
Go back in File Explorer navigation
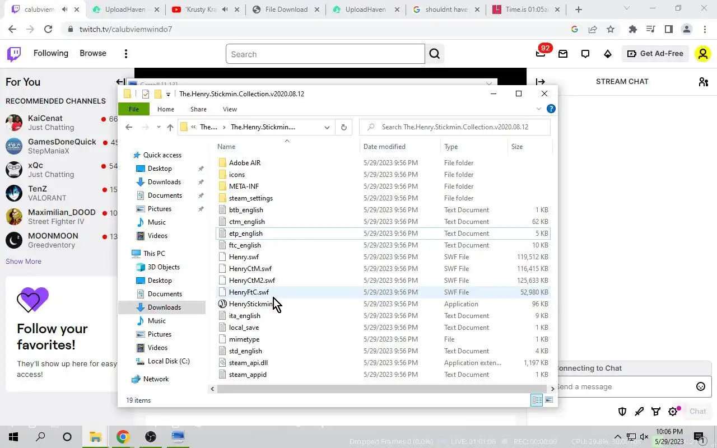129,127
